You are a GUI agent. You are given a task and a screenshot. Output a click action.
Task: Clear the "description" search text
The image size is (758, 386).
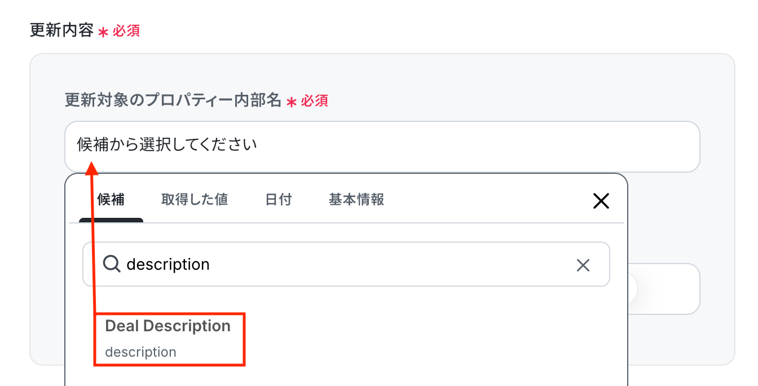click(583, 265)
